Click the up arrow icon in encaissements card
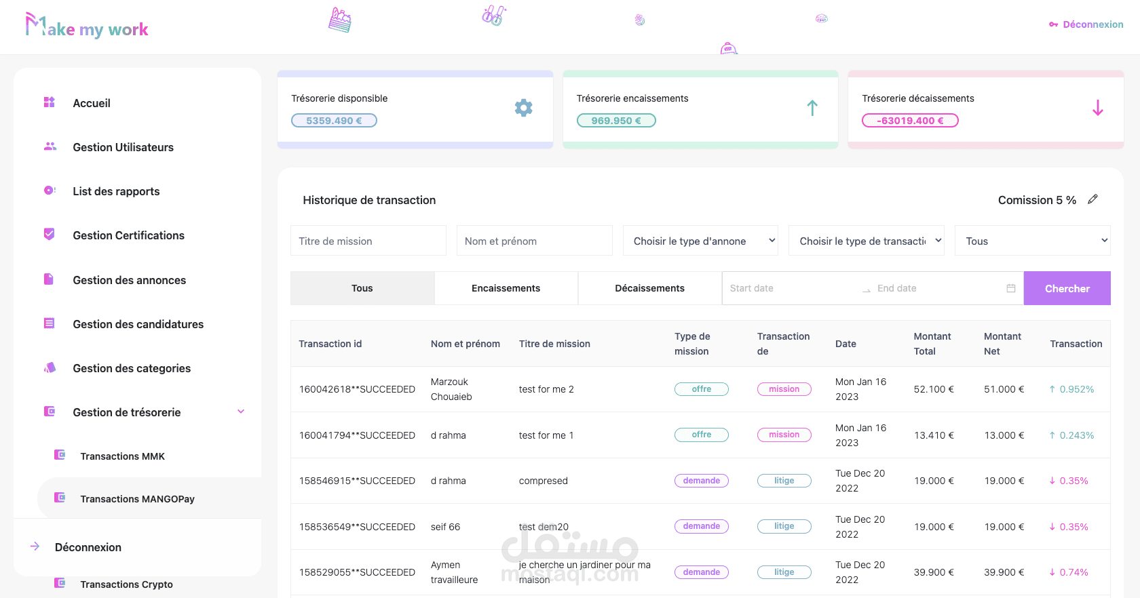Viewport: 1140px width, 598px height. point(812,108)
